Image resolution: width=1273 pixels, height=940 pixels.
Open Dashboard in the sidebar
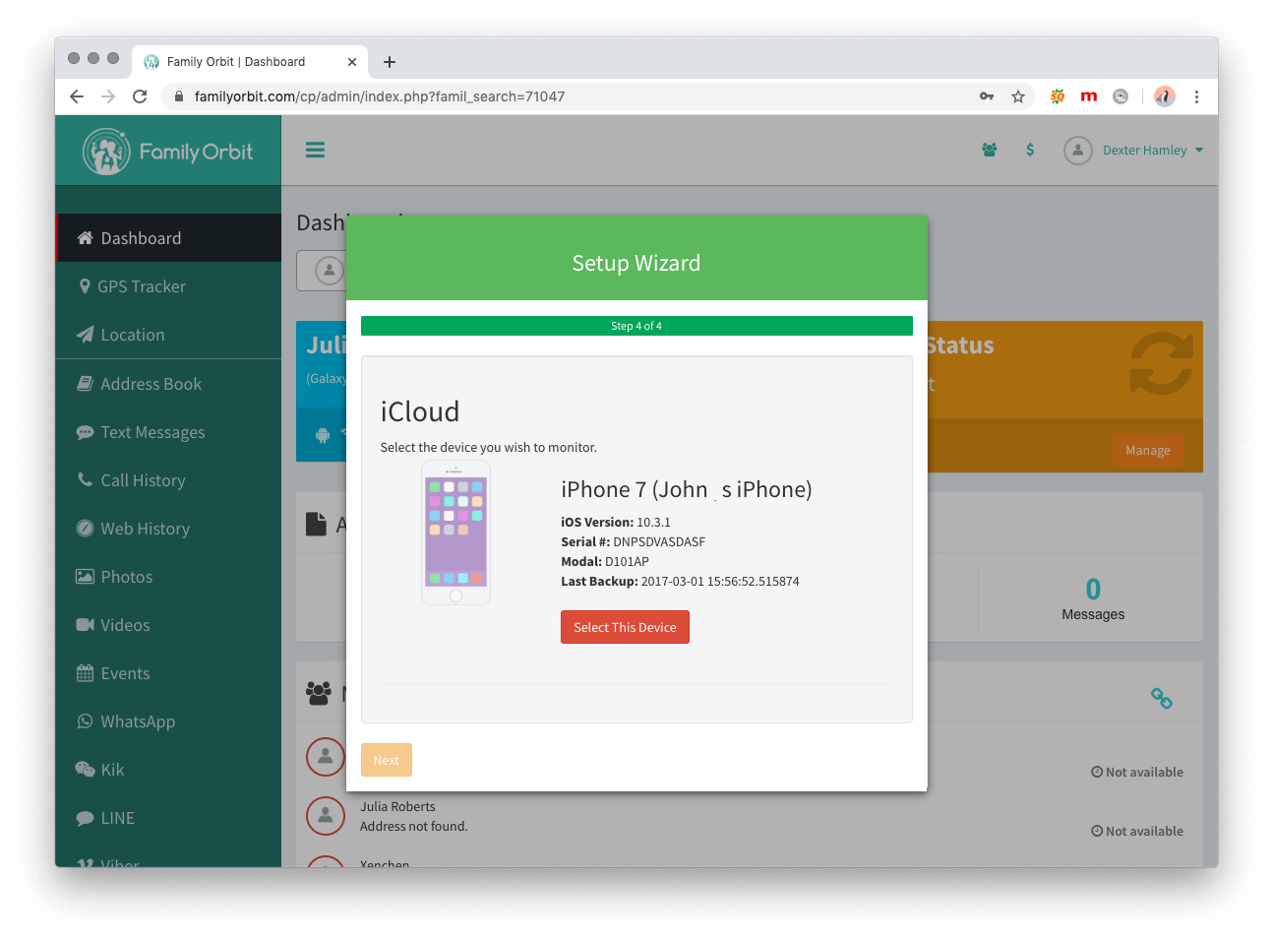pyautogui.click(x=168, y=238)
